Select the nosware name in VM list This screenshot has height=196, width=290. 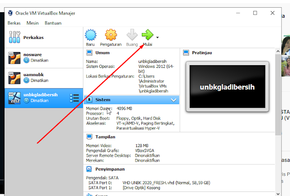pos(33,55)
